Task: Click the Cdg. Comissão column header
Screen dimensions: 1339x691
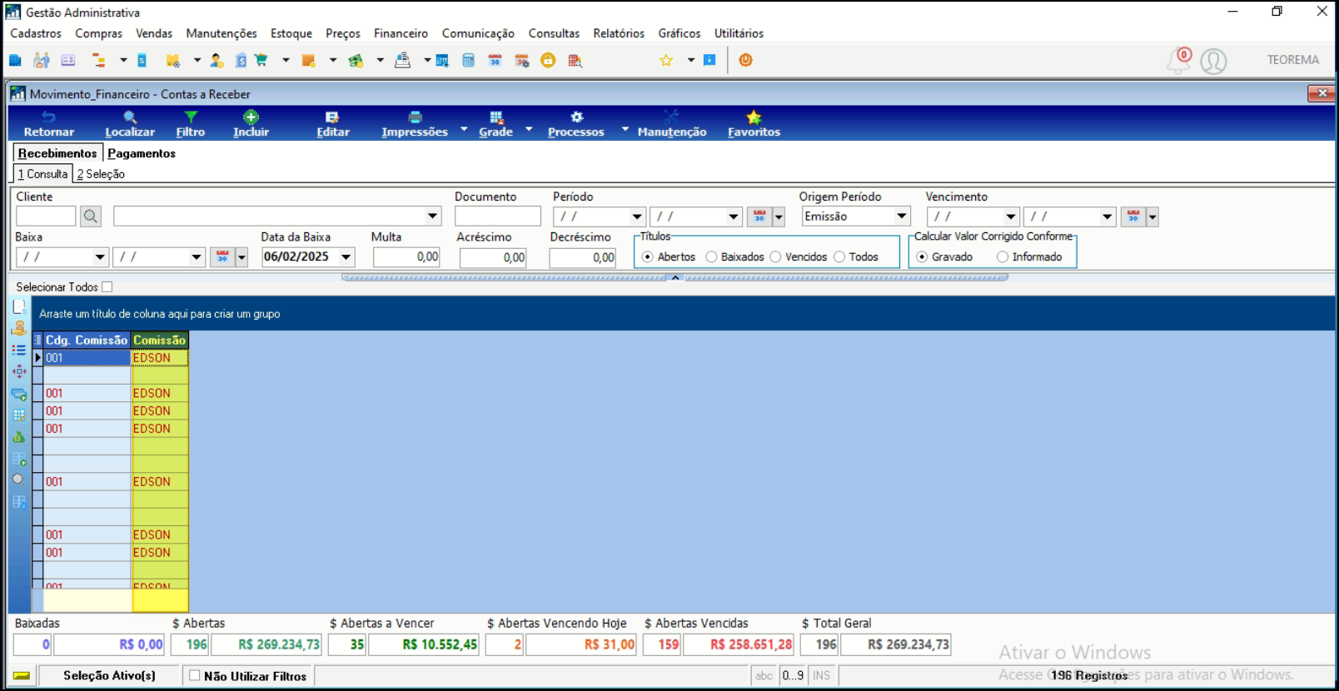Action: (x=87, y=340)
